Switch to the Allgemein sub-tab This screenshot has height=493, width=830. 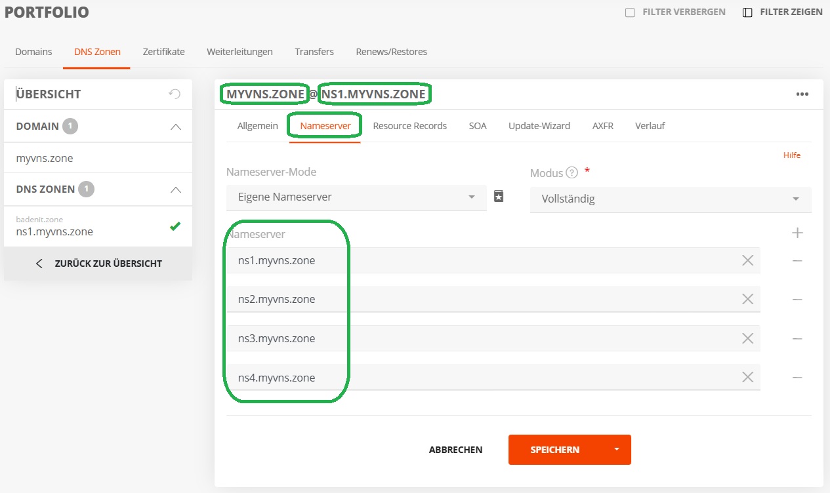[258, 126]
